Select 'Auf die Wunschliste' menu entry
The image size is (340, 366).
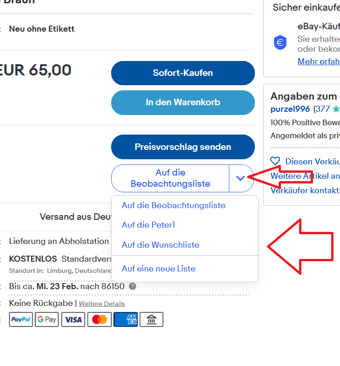click(x=160, y=245)
